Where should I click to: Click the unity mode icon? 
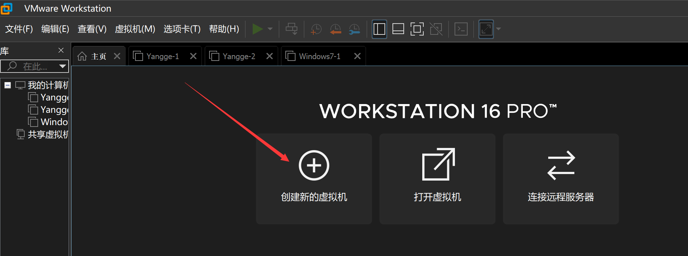[x=436, y=29]
